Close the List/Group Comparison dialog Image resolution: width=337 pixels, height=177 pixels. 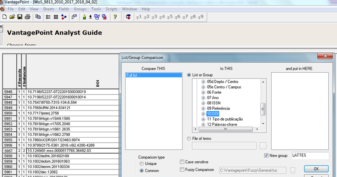click(x=325, y=56)
